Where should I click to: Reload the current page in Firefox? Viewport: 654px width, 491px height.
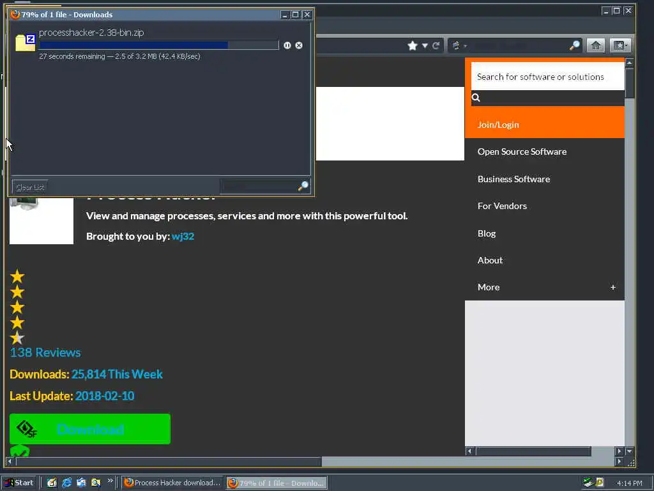436,45
